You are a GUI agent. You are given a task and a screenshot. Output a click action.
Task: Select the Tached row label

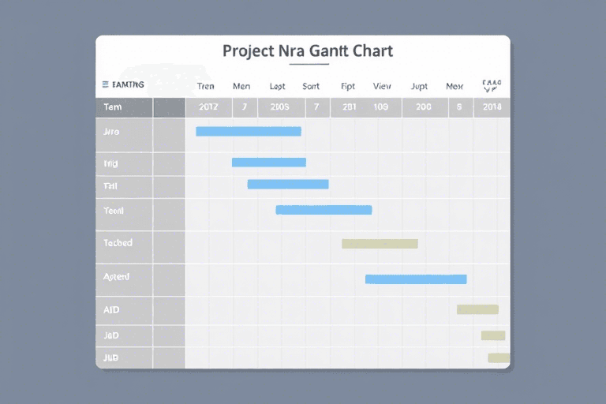pos(118,243)
